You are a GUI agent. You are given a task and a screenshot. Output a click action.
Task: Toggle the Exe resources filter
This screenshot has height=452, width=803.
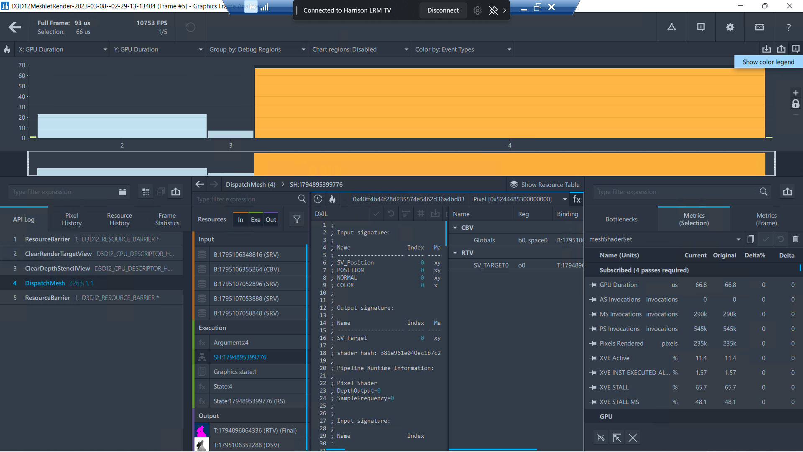256,219
